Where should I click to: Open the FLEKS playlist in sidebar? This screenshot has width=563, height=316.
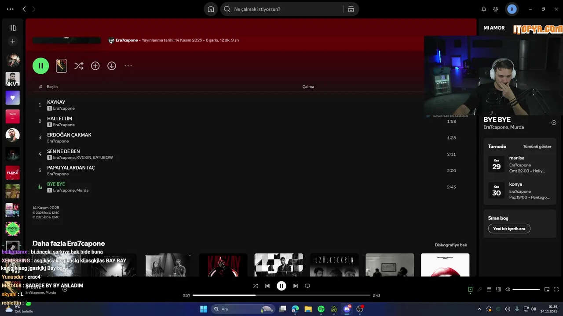tap(12, 172)
